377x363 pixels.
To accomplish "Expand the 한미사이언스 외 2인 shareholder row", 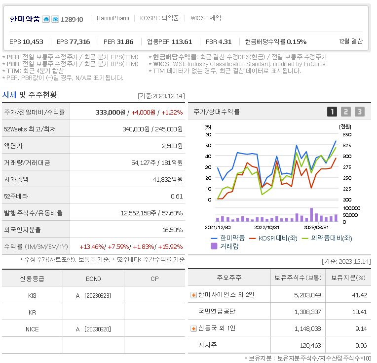I will point(193,295).
